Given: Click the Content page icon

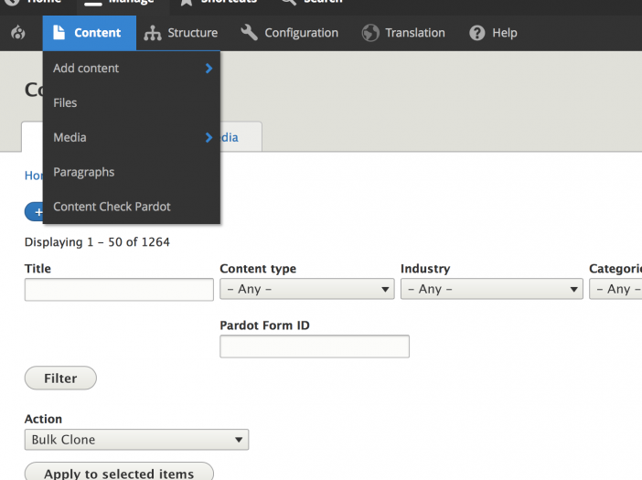Looking at the screenshot, I should (x=59, y=33).
